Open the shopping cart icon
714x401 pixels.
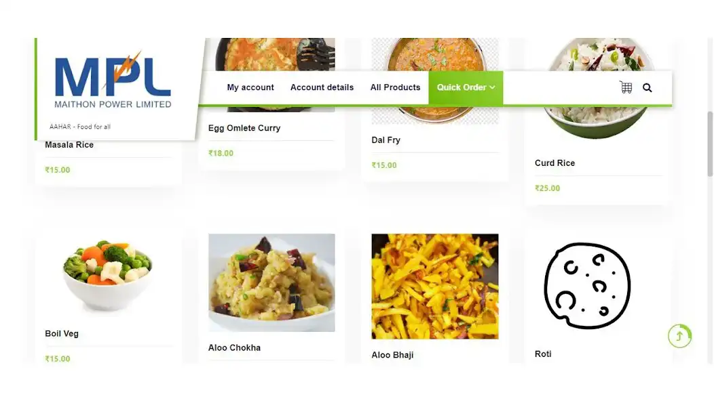[626, 87]
